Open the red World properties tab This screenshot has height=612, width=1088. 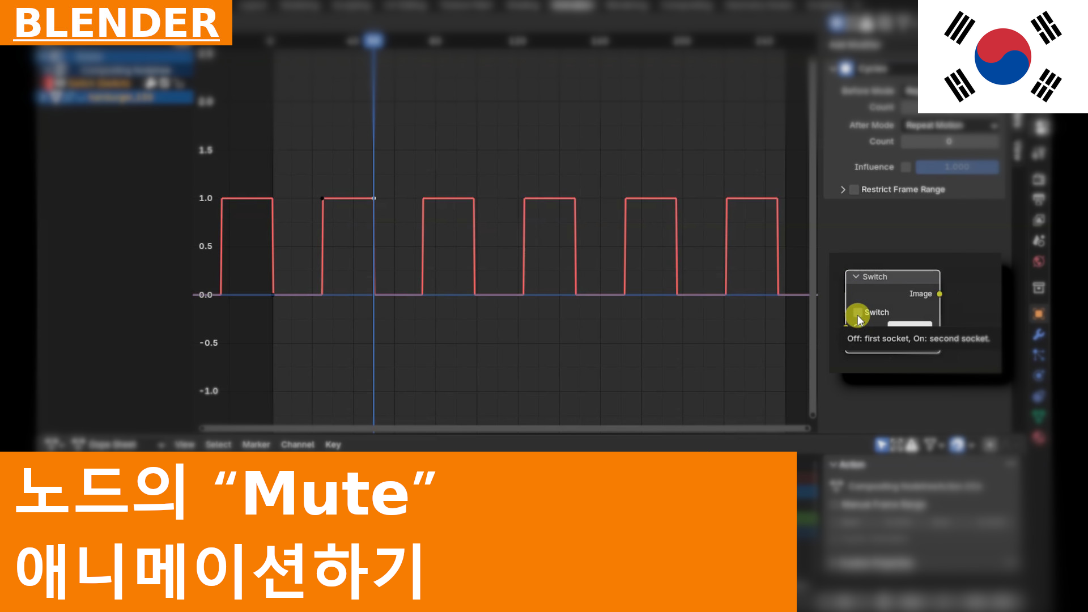point(1039,261)
